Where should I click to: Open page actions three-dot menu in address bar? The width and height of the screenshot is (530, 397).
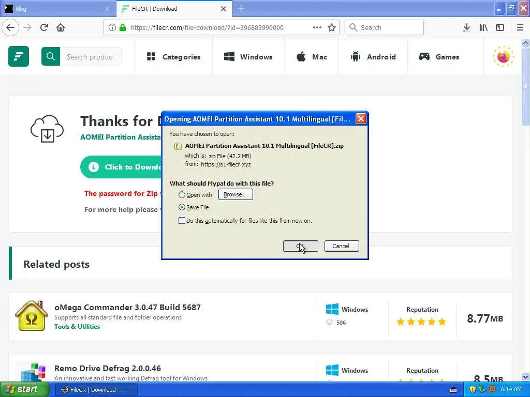coord(317,27)
